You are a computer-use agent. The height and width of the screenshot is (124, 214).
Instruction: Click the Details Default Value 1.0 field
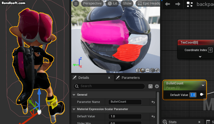(125, 116)
